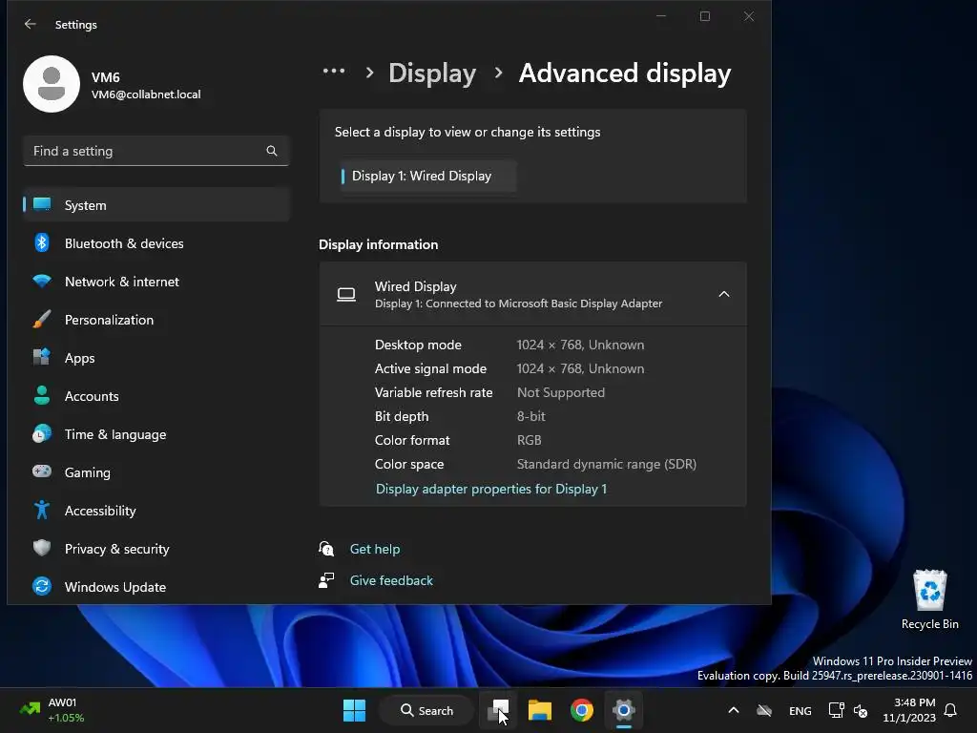Screen dimensions: 977x733
Task: Select the Not Supported refresh rate value
Action: 561,392
